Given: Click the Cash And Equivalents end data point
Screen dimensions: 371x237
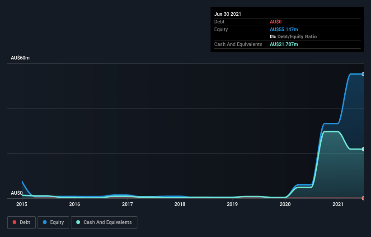Looking at the screenshot, I should tap(363, 149).
